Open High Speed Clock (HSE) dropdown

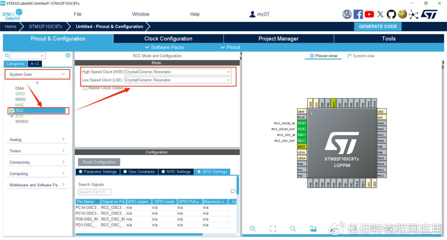point(178,72)
